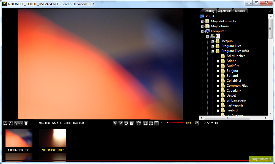Rotate the image left

tap(115, 123)
